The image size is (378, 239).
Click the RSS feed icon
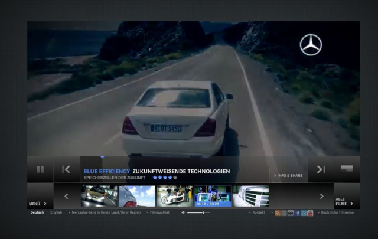(278, 212)
